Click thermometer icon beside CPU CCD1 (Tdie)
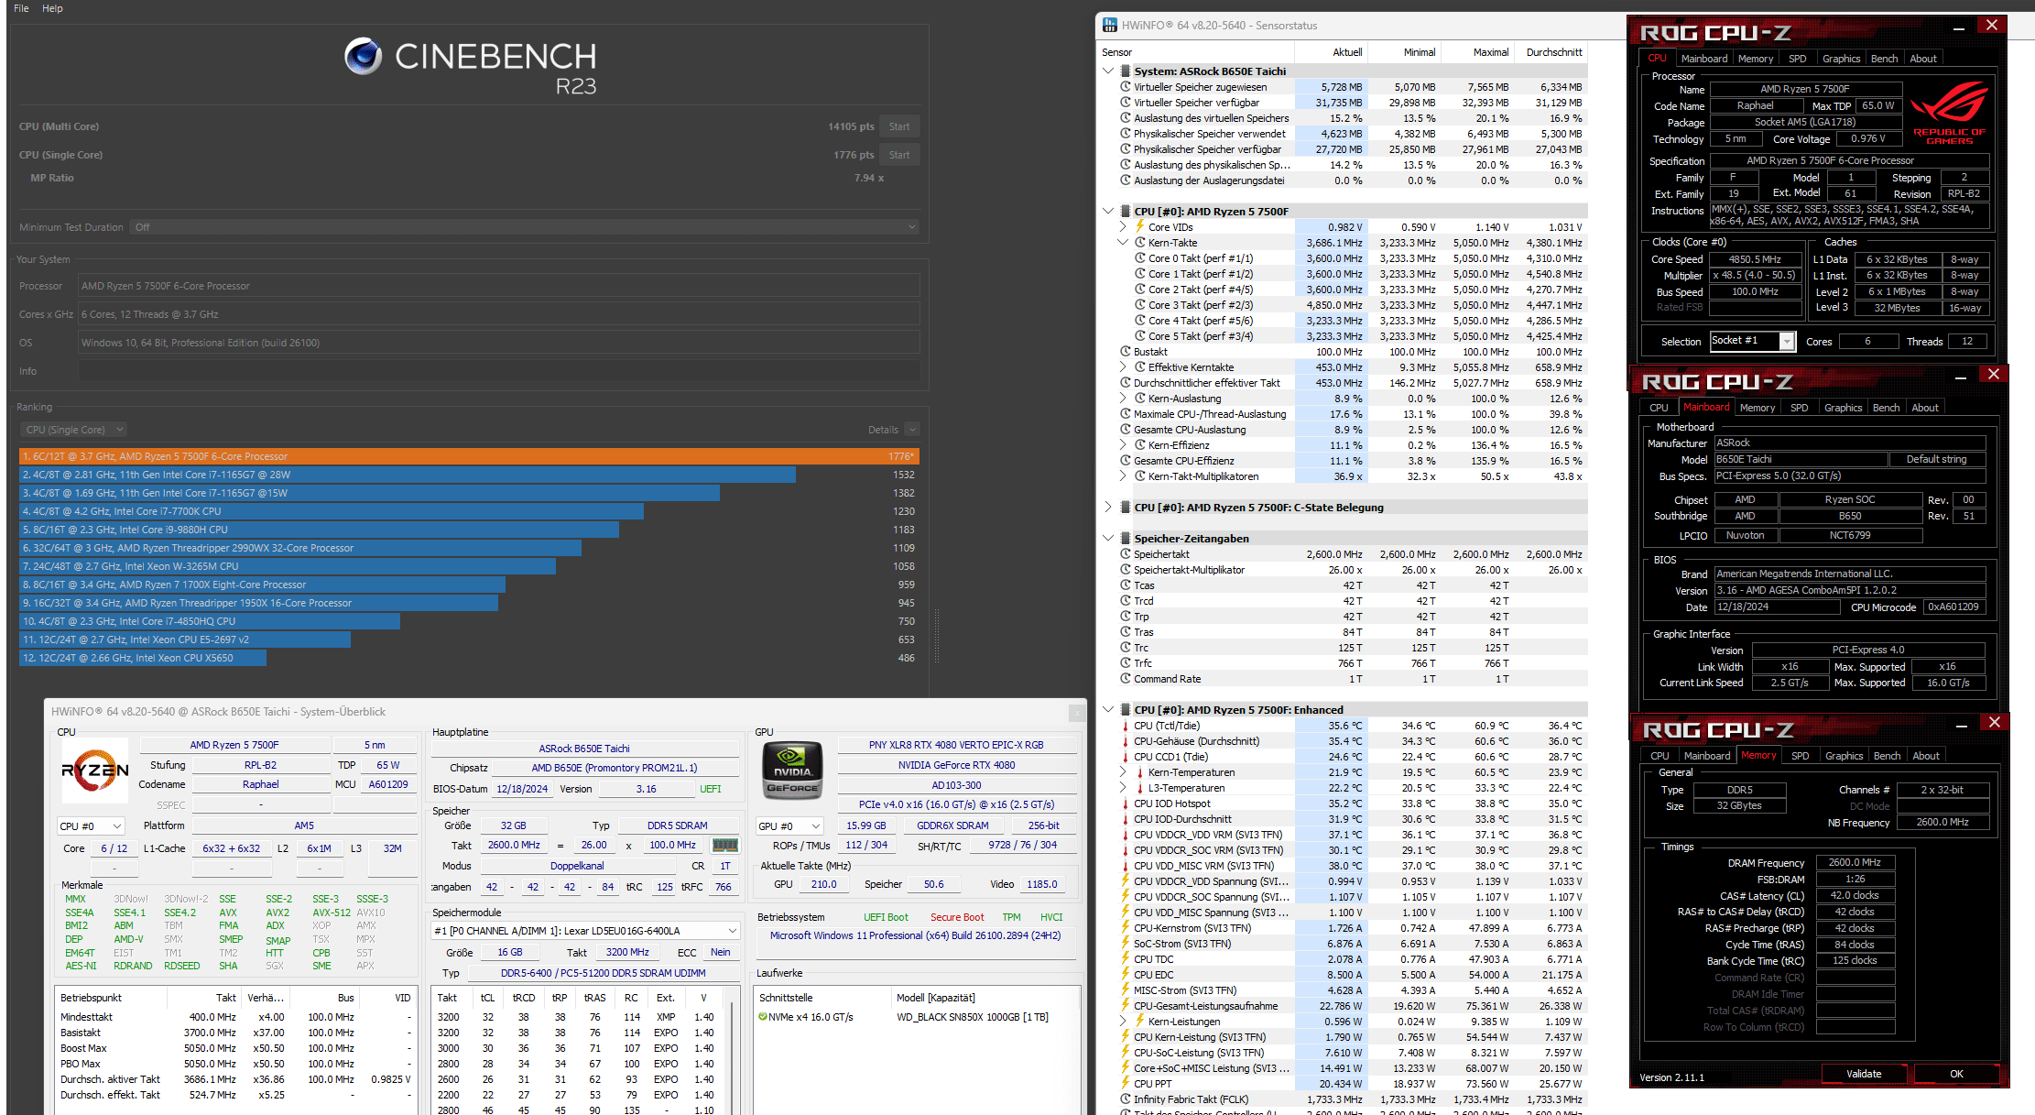This screenshot has width=2035, height=1115. (1126, 756)
